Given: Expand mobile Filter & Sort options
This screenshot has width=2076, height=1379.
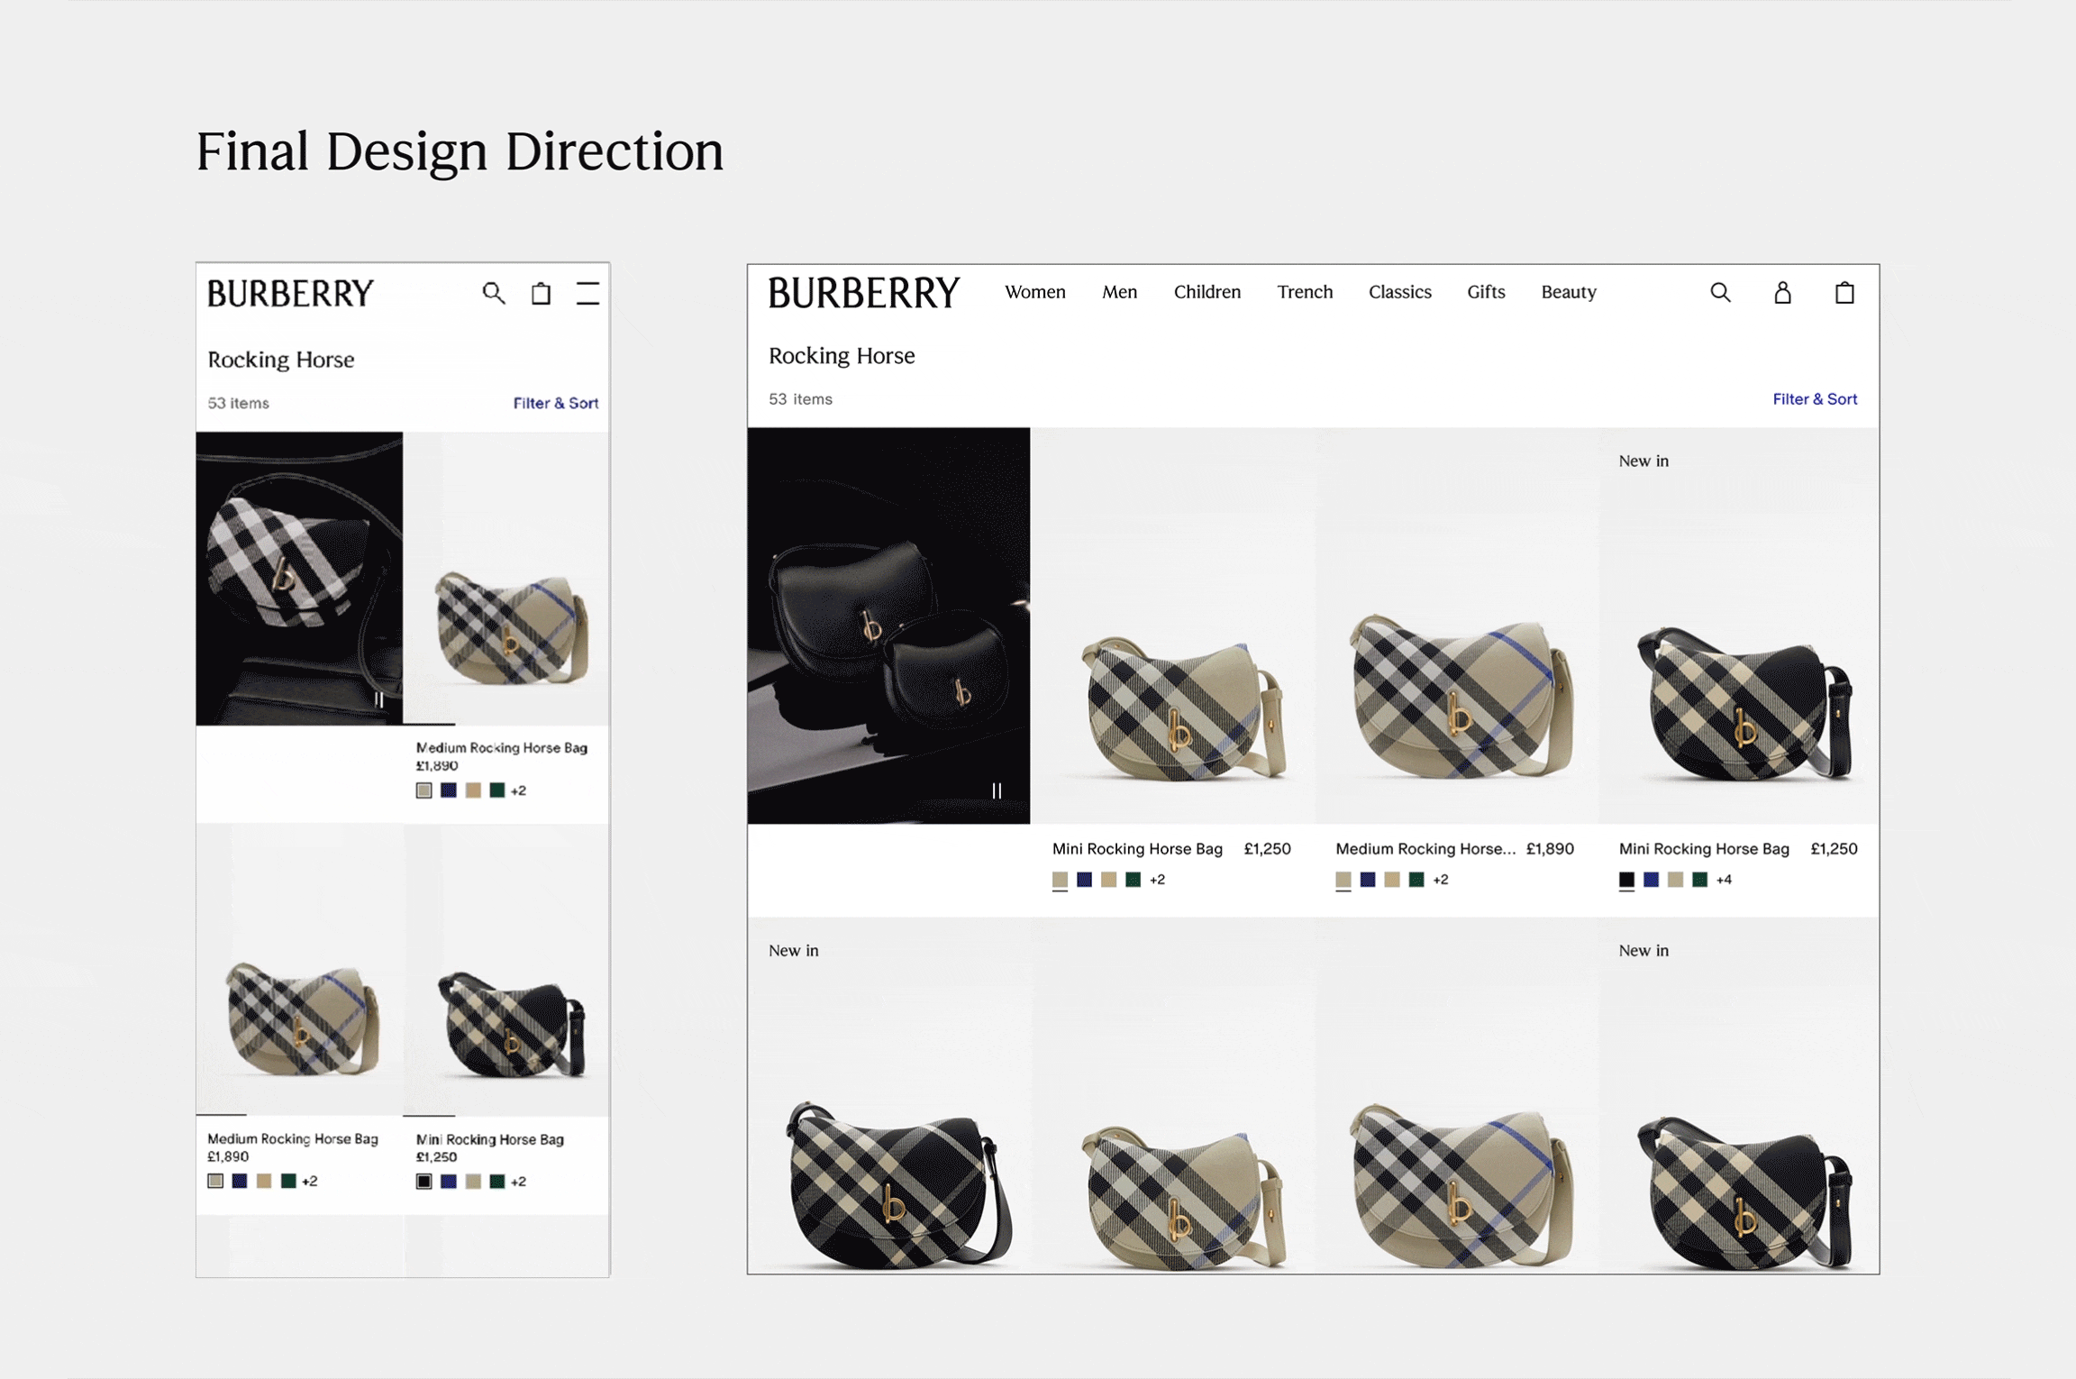Looking at the screenshot, I should click(x=555, y=403).
